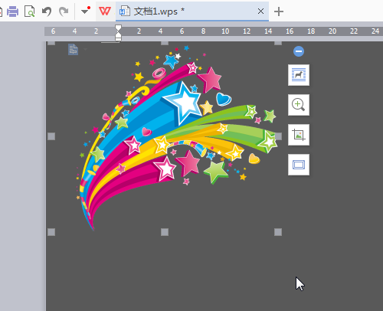This screenshot has width=383, height=311.
Task: Click the bottom-left corner handle of the image
Action: click(x=51, y=232)
